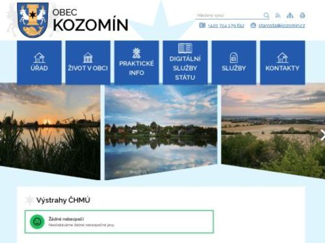Click the Žádné nebezpečí warning text
The width and height of the screenshot is (325, 243).
click(66, 219)
